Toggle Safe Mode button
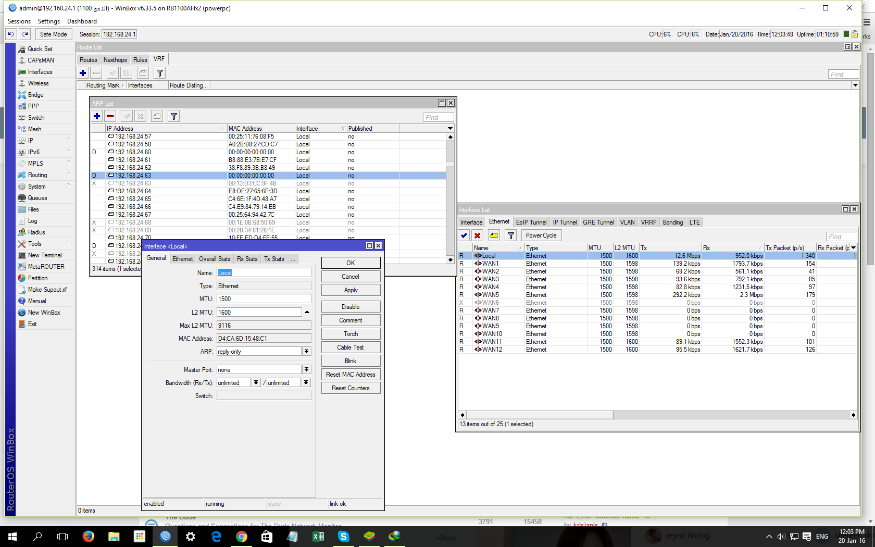The height and width of the screenshot is (547, 875). (54, 34)
